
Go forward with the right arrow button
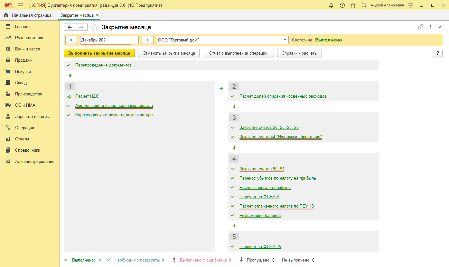(81, 27)
